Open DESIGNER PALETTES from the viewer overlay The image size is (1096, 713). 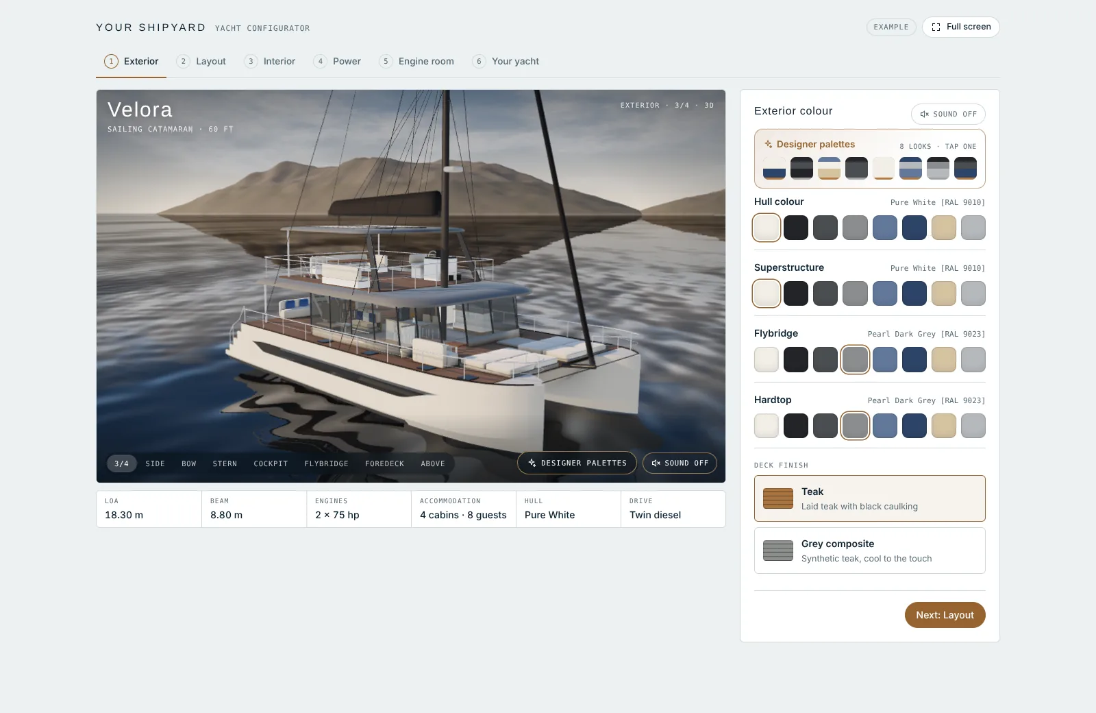pos(577,463)
